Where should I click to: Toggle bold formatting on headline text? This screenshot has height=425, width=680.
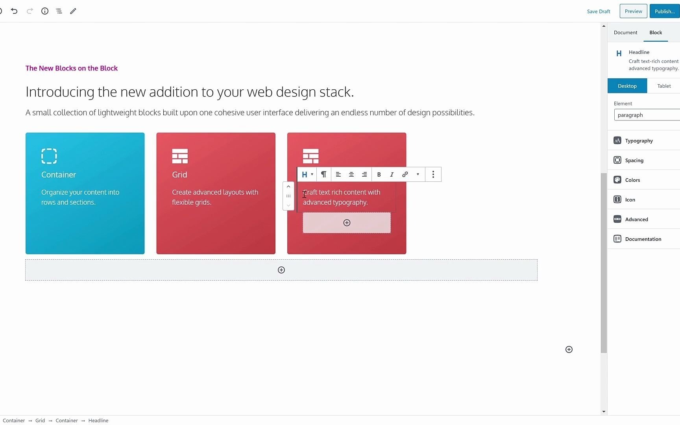click(x=379, y=174)
